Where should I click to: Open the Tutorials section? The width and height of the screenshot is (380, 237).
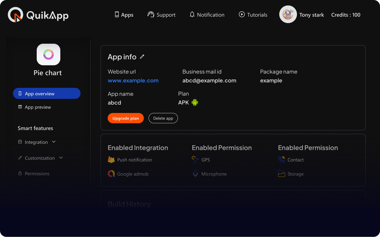pos(253,15)
